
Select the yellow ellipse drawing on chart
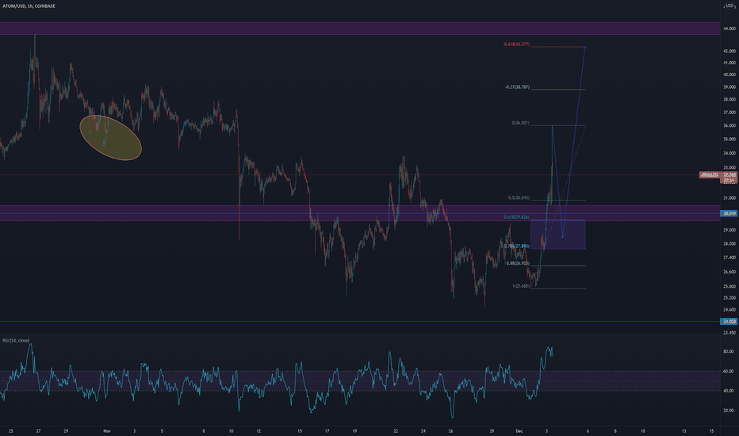click(x=111, y=138)
